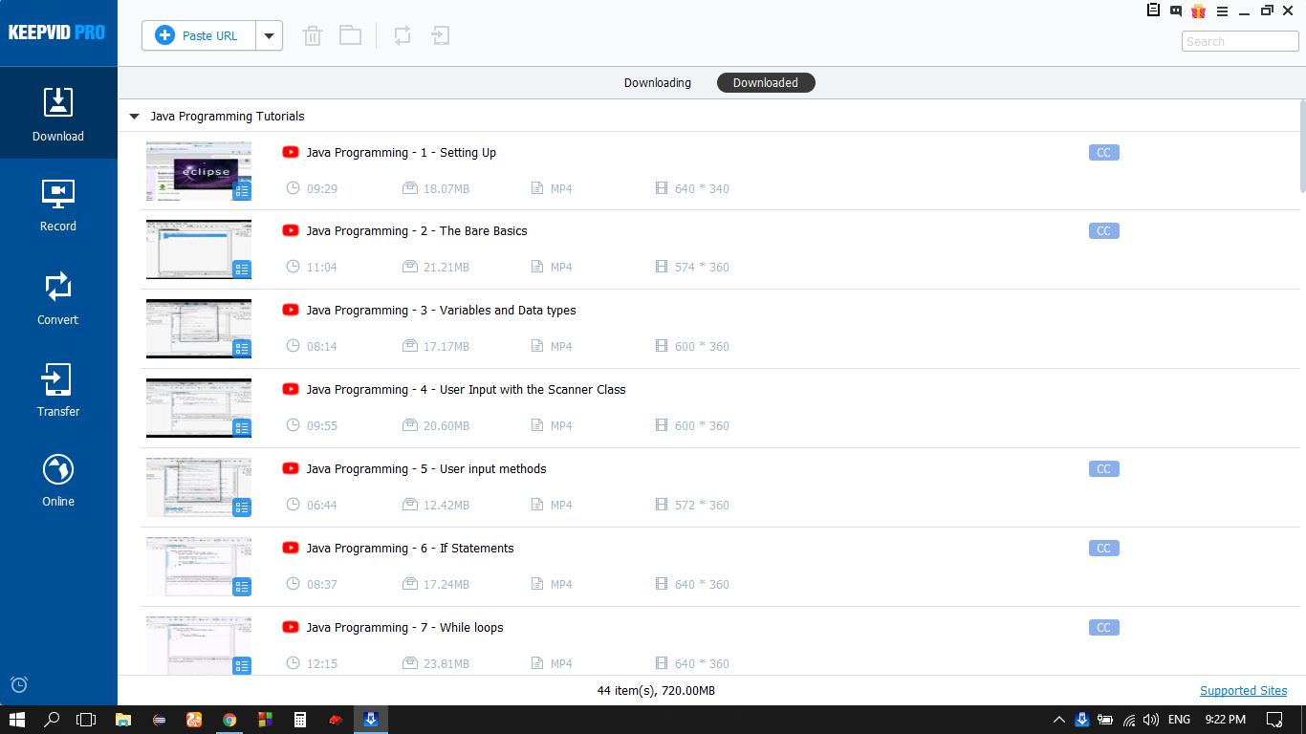Open the Windows Start menu
The image size is (1306, 734).
17,720
